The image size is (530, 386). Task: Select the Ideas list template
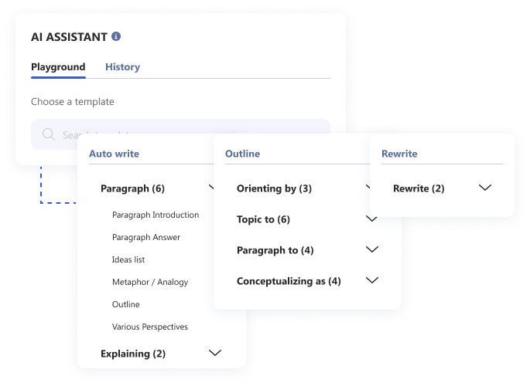128,259
